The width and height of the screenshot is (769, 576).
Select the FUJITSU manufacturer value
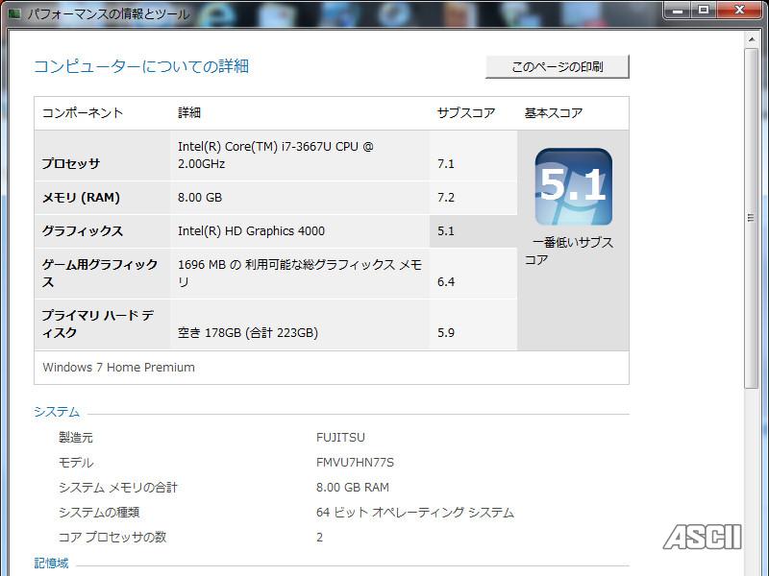[x=340, y=438]
